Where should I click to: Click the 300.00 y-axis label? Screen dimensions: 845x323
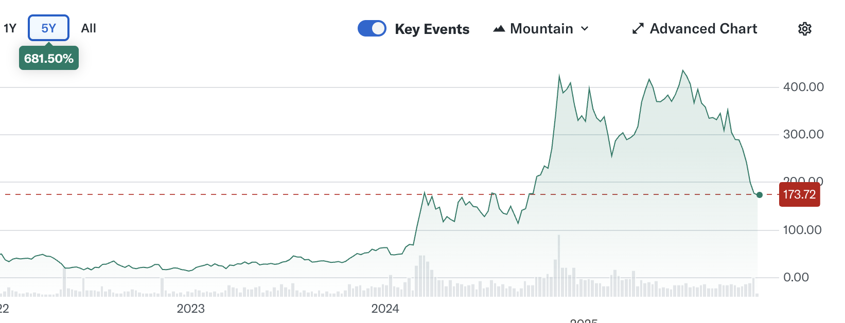coord(803,134)
